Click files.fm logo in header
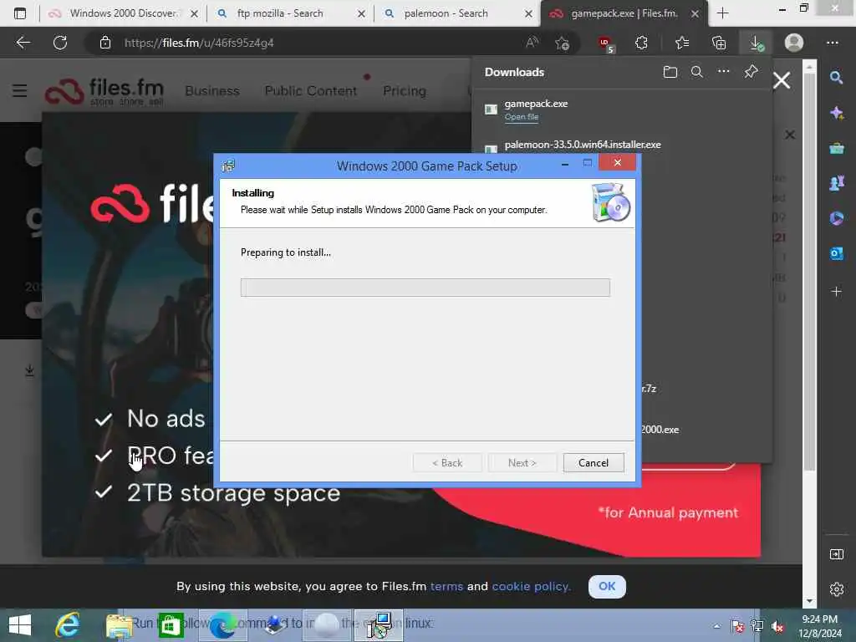The height and width of the screenshot is (642, 856). [104, 91]
